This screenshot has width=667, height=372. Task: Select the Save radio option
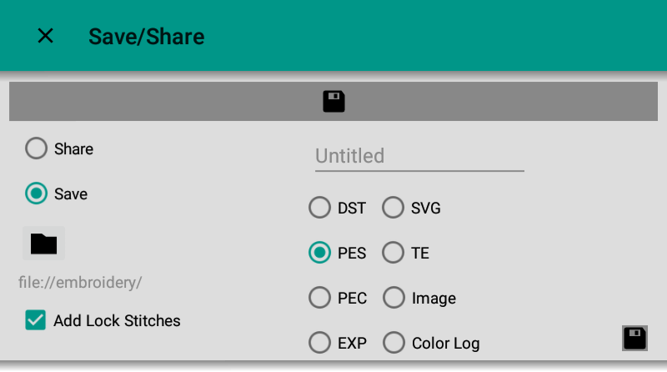[37, 194]
